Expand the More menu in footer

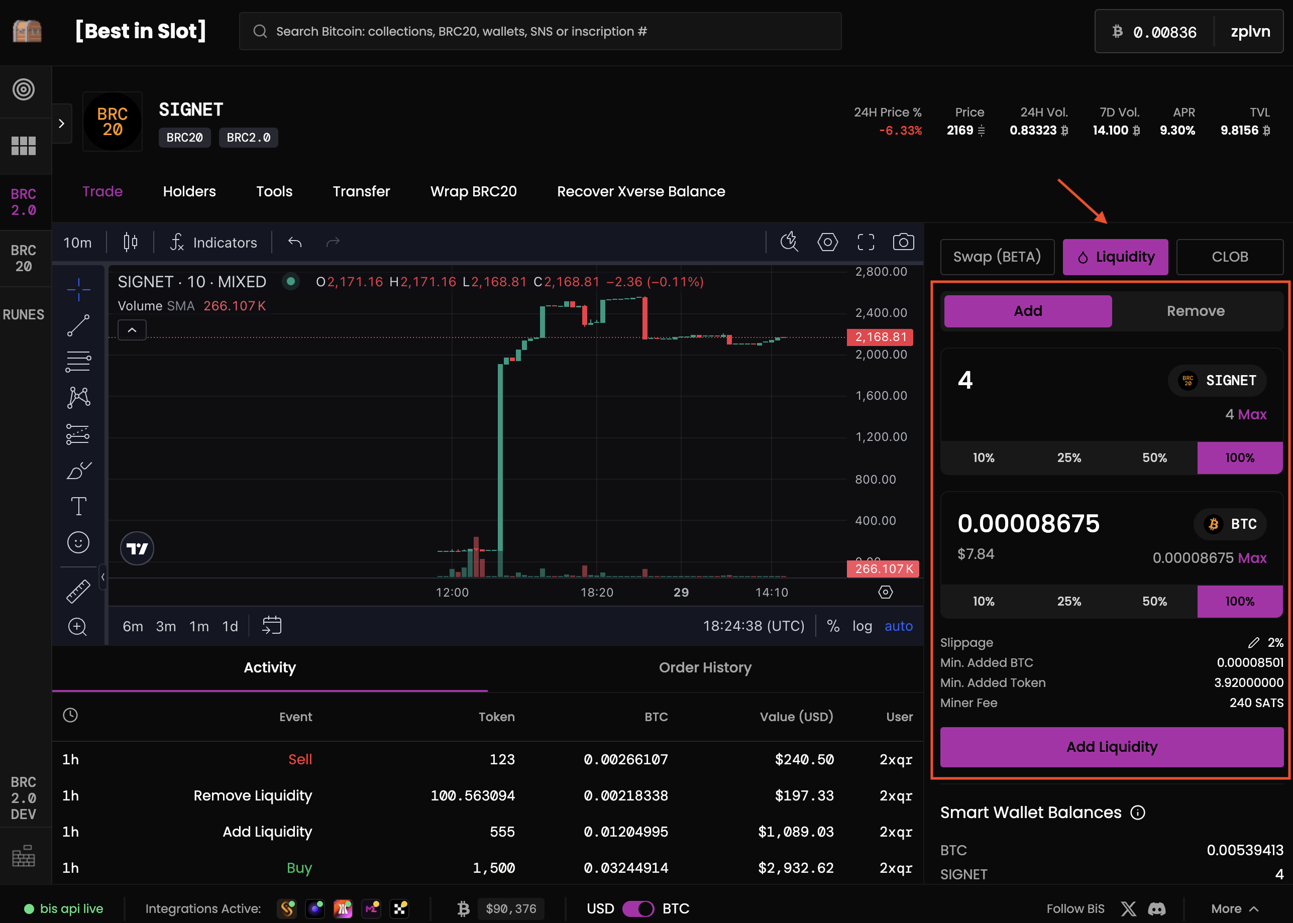[1234, 908]
